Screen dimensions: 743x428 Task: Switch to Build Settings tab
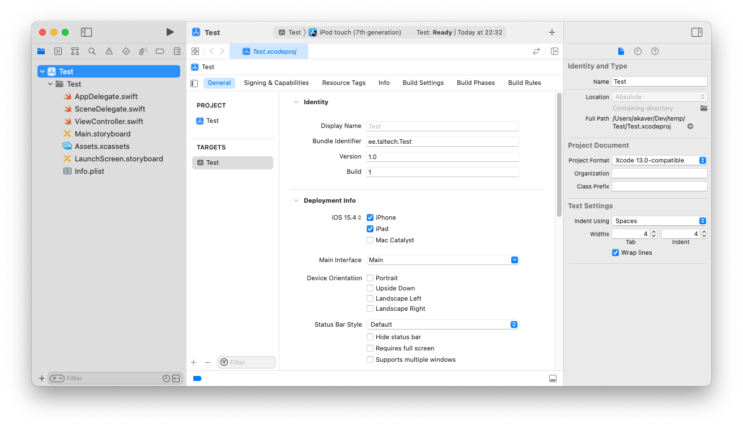coord(423,83)
